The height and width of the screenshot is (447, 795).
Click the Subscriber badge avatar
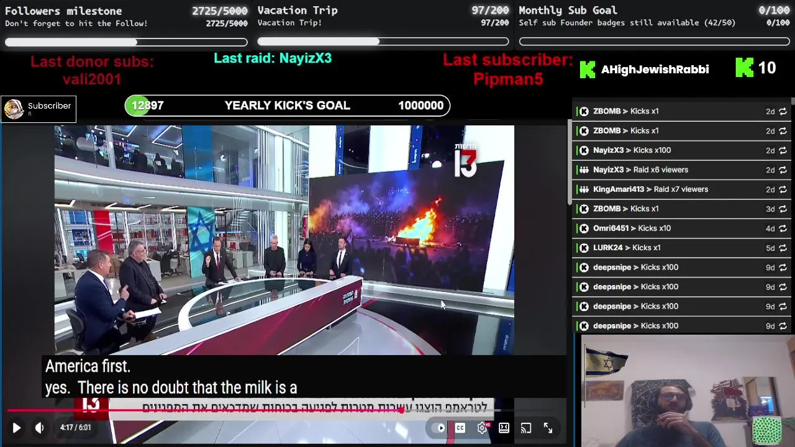[x=14, y=109]
